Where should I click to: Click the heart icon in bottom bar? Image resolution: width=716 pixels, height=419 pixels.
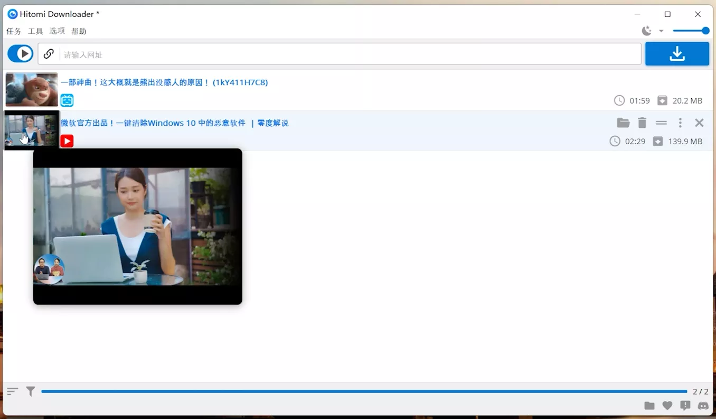point(667,406)
